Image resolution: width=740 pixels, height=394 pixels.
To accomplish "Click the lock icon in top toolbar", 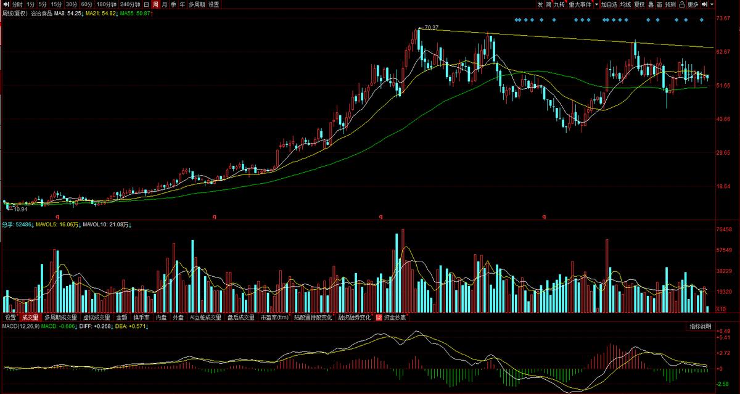I will [x=682, y=4].
